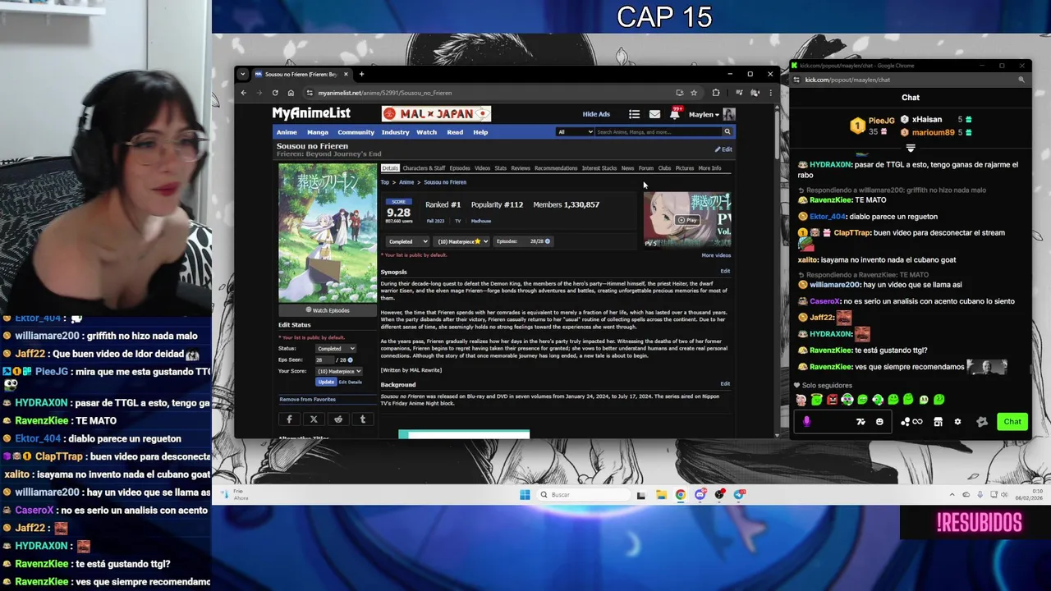Image resolution: width=1051 pixels, height=591 pixels.
Task: Switch to the Episodes tab
Action: 460,168
